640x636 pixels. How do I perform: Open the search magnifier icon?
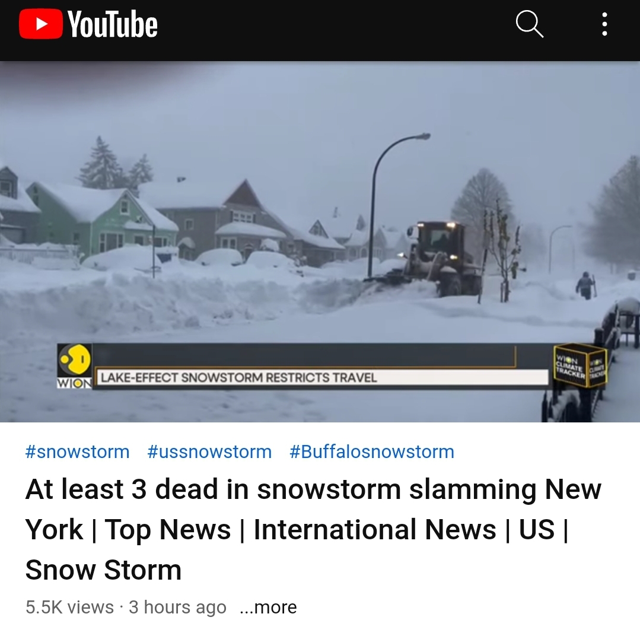pos(530,24)
